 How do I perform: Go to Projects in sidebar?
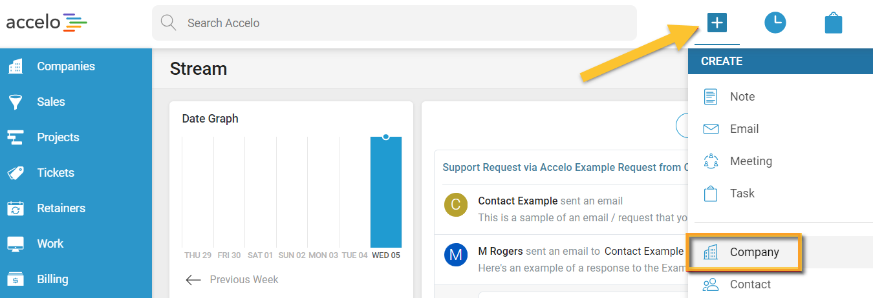point(58,137)
